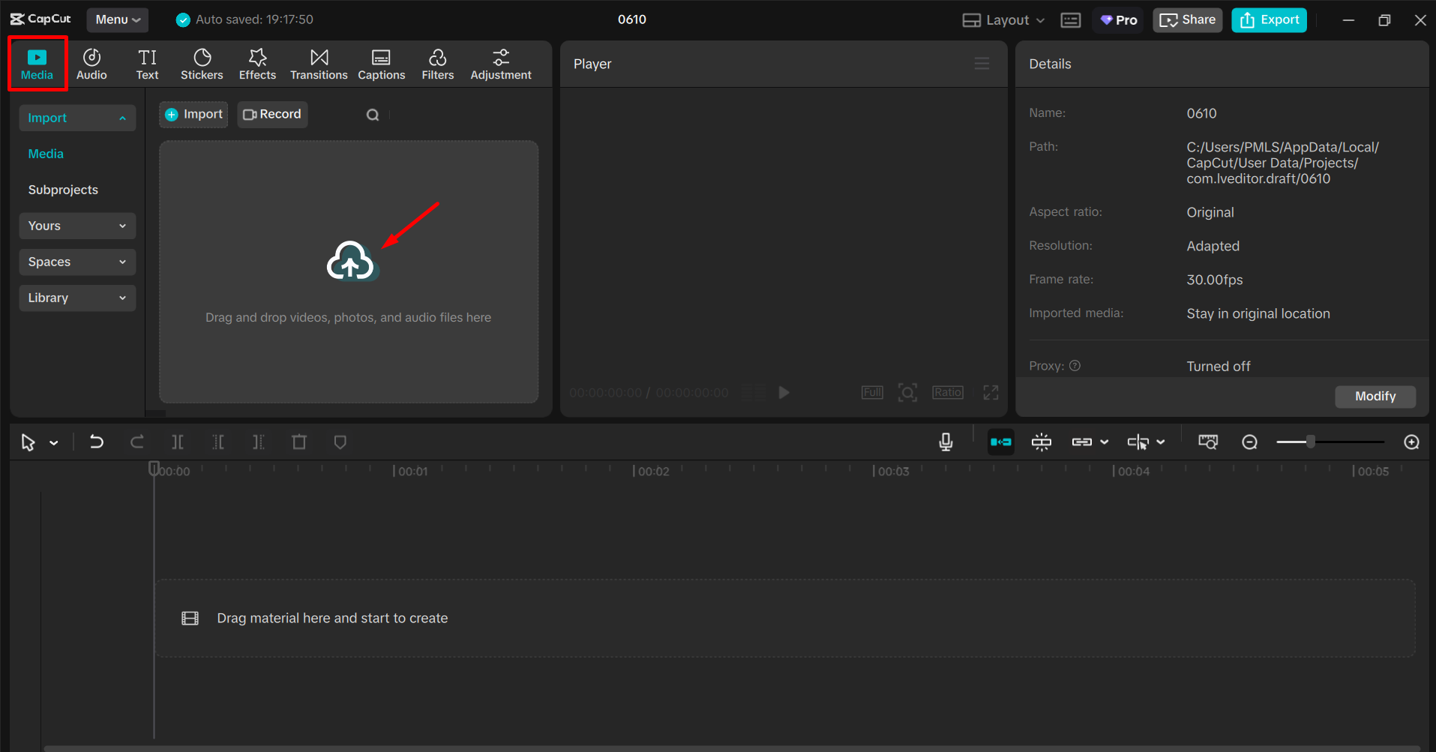Image resolution: width=1436 pixels, height=752 pixels.
Task: Open the Menu in the top left
Action: click(117, 19)
